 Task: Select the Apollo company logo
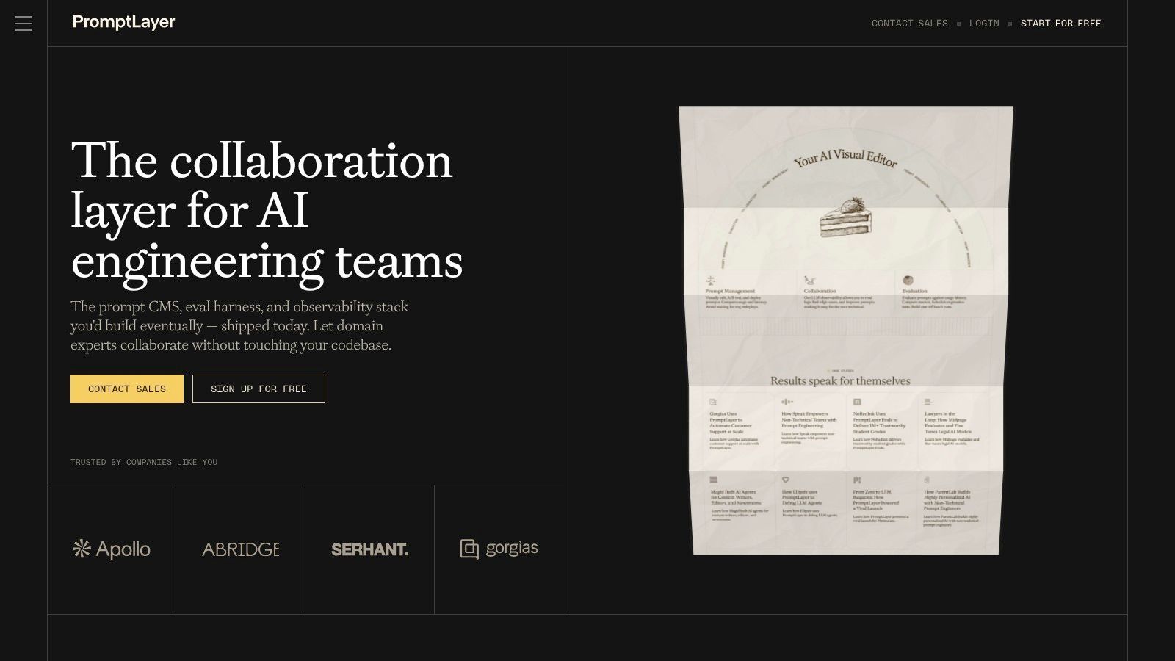(112, 549)
